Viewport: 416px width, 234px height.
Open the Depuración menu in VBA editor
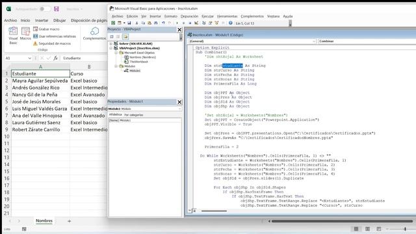click(x=189, y=16)
